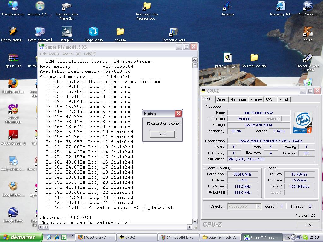
Task: Click the Core Speed 3064.6 MHz field
Action: pyautogui.click(x=243, y=174)
